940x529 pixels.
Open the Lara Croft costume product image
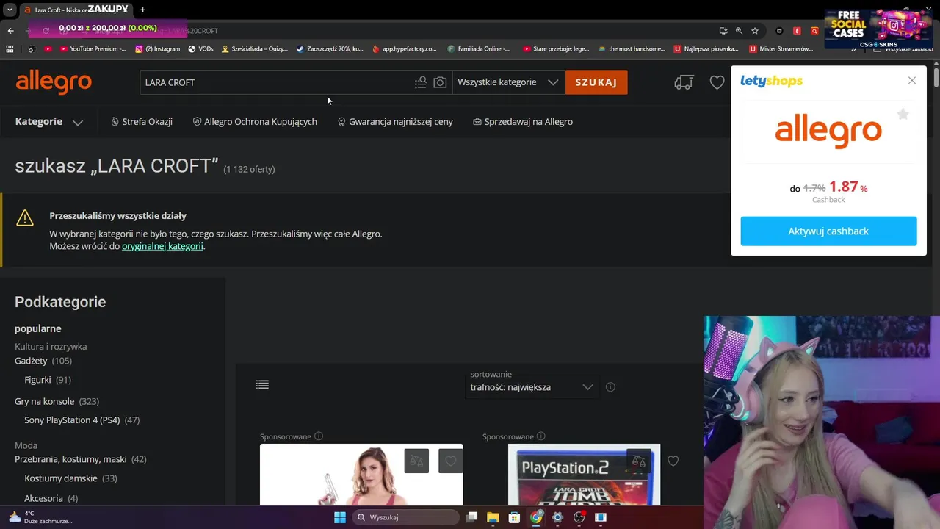tap(361, 475)
